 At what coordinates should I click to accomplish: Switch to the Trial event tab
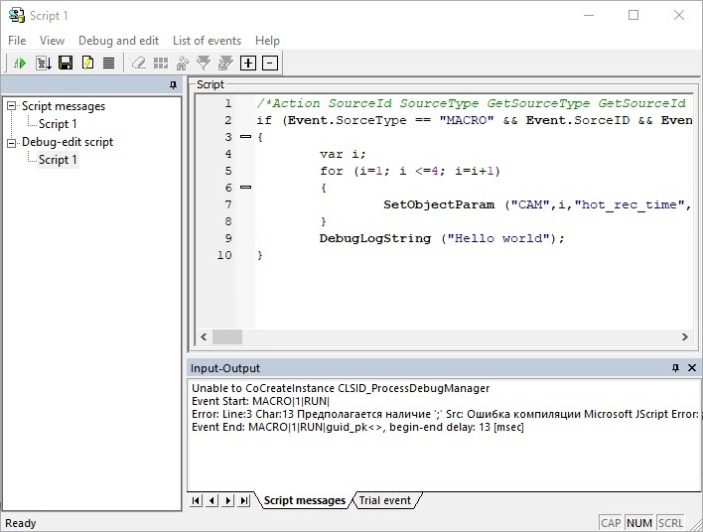[384, 500]
